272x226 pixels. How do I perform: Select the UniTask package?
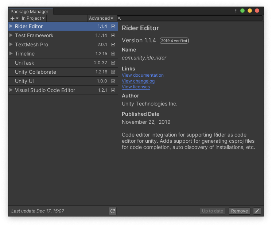pyautogui.click(x=63, y=63)
